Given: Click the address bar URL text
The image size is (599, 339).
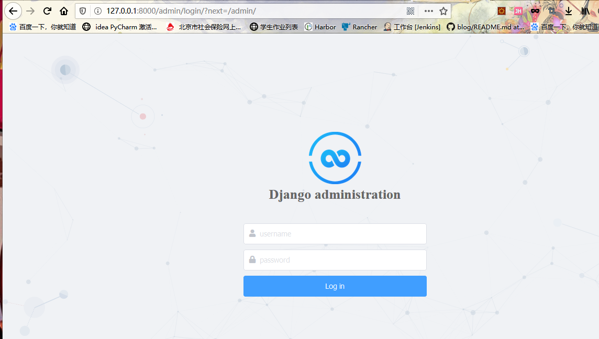Looking at the screenshot, I should tap(181, 11).
